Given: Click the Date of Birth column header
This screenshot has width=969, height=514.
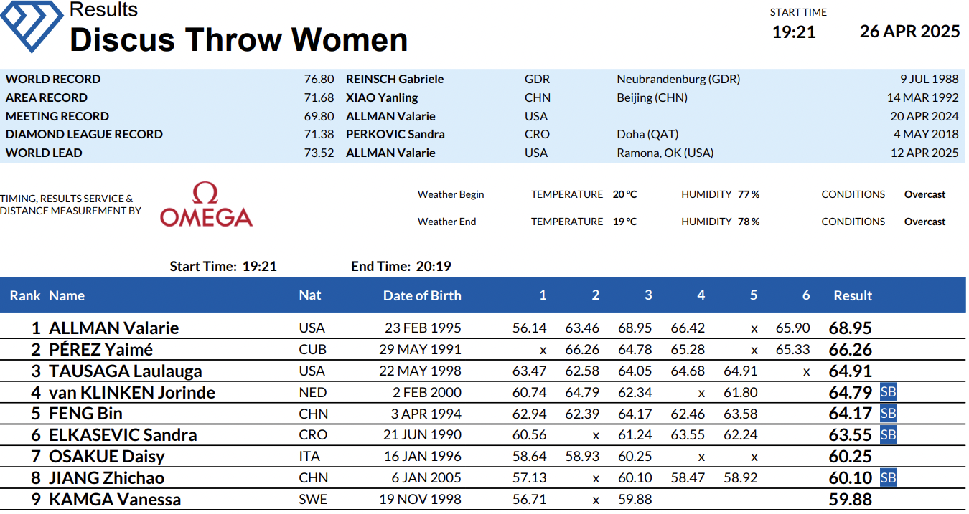Looking at the screenshot, I should [x=422, y=295].
